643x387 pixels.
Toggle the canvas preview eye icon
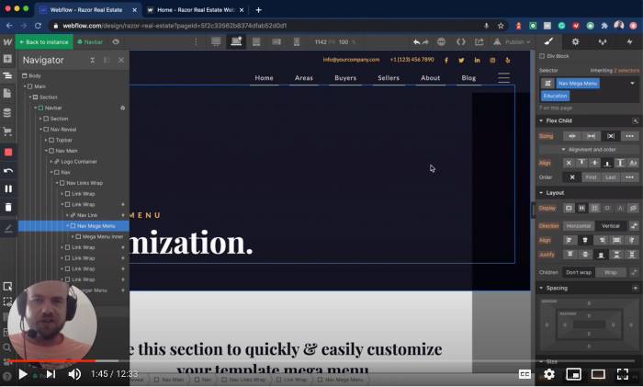point(116,41)
